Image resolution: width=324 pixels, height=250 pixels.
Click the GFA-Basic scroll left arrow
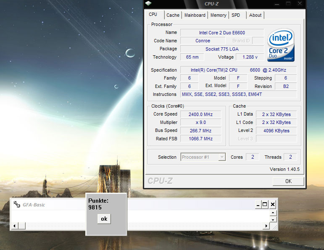(x=14, y=226)
